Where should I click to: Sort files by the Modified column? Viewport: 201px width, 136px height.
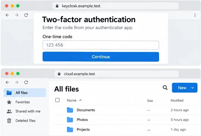(177, 100)
